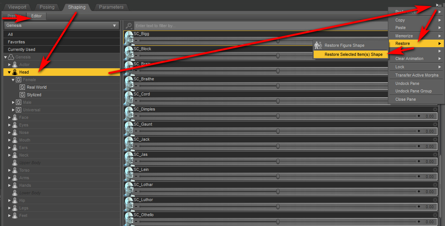
Task: Expand the Male group in tree
Action: (13, 102)
